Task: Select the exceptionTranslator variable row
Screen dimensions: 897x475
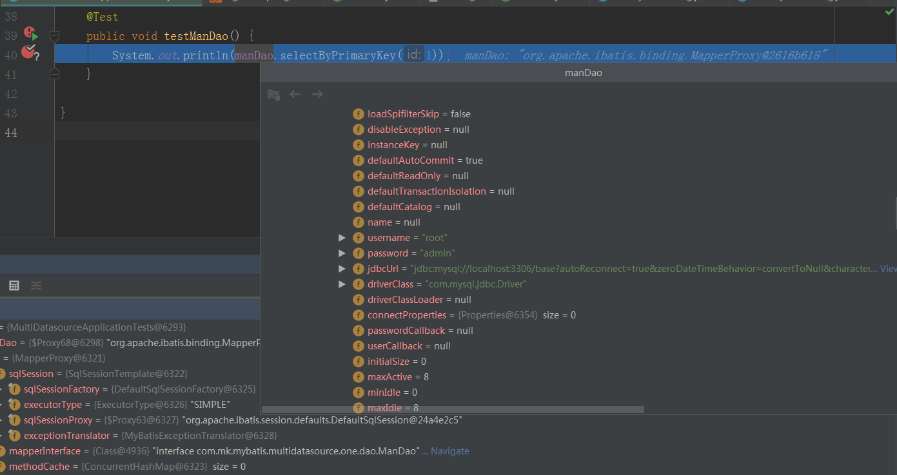Action: (139, 436)
